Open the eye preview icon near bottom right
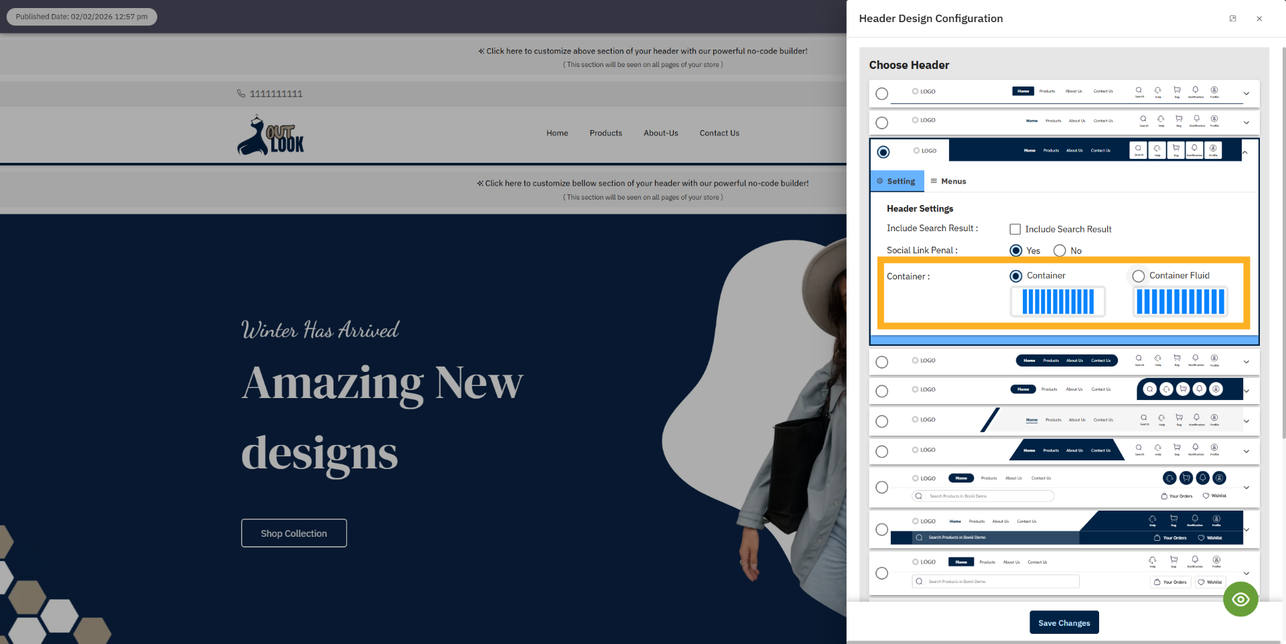The width and height of the screenshot is (1286, 644). click(x=1240, y=598)
